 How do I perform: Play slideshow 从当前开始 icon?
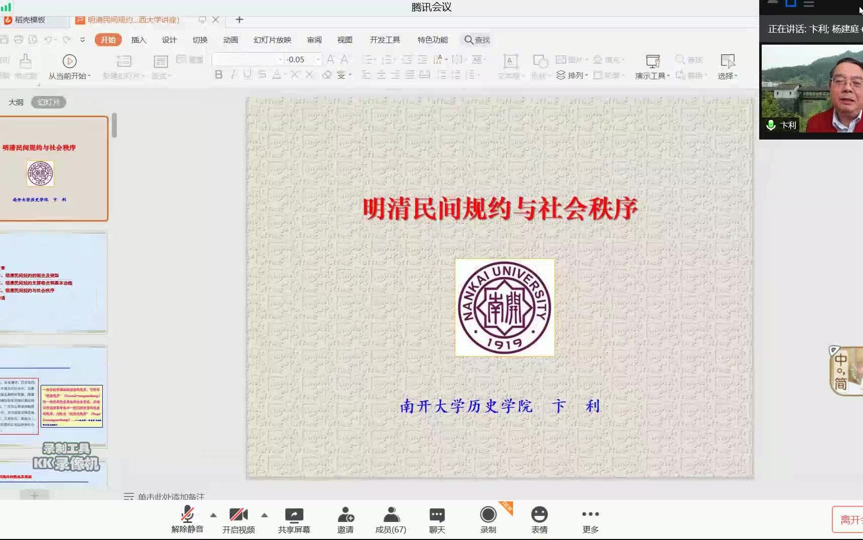pos(69,61)
